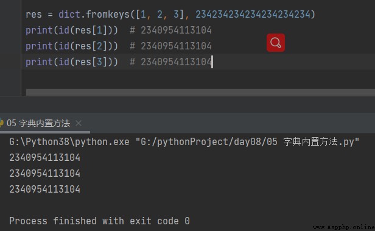Click 'Process finished with exit code 0'
The width and height of the screenshot is (375, 231).
[99, 221]
